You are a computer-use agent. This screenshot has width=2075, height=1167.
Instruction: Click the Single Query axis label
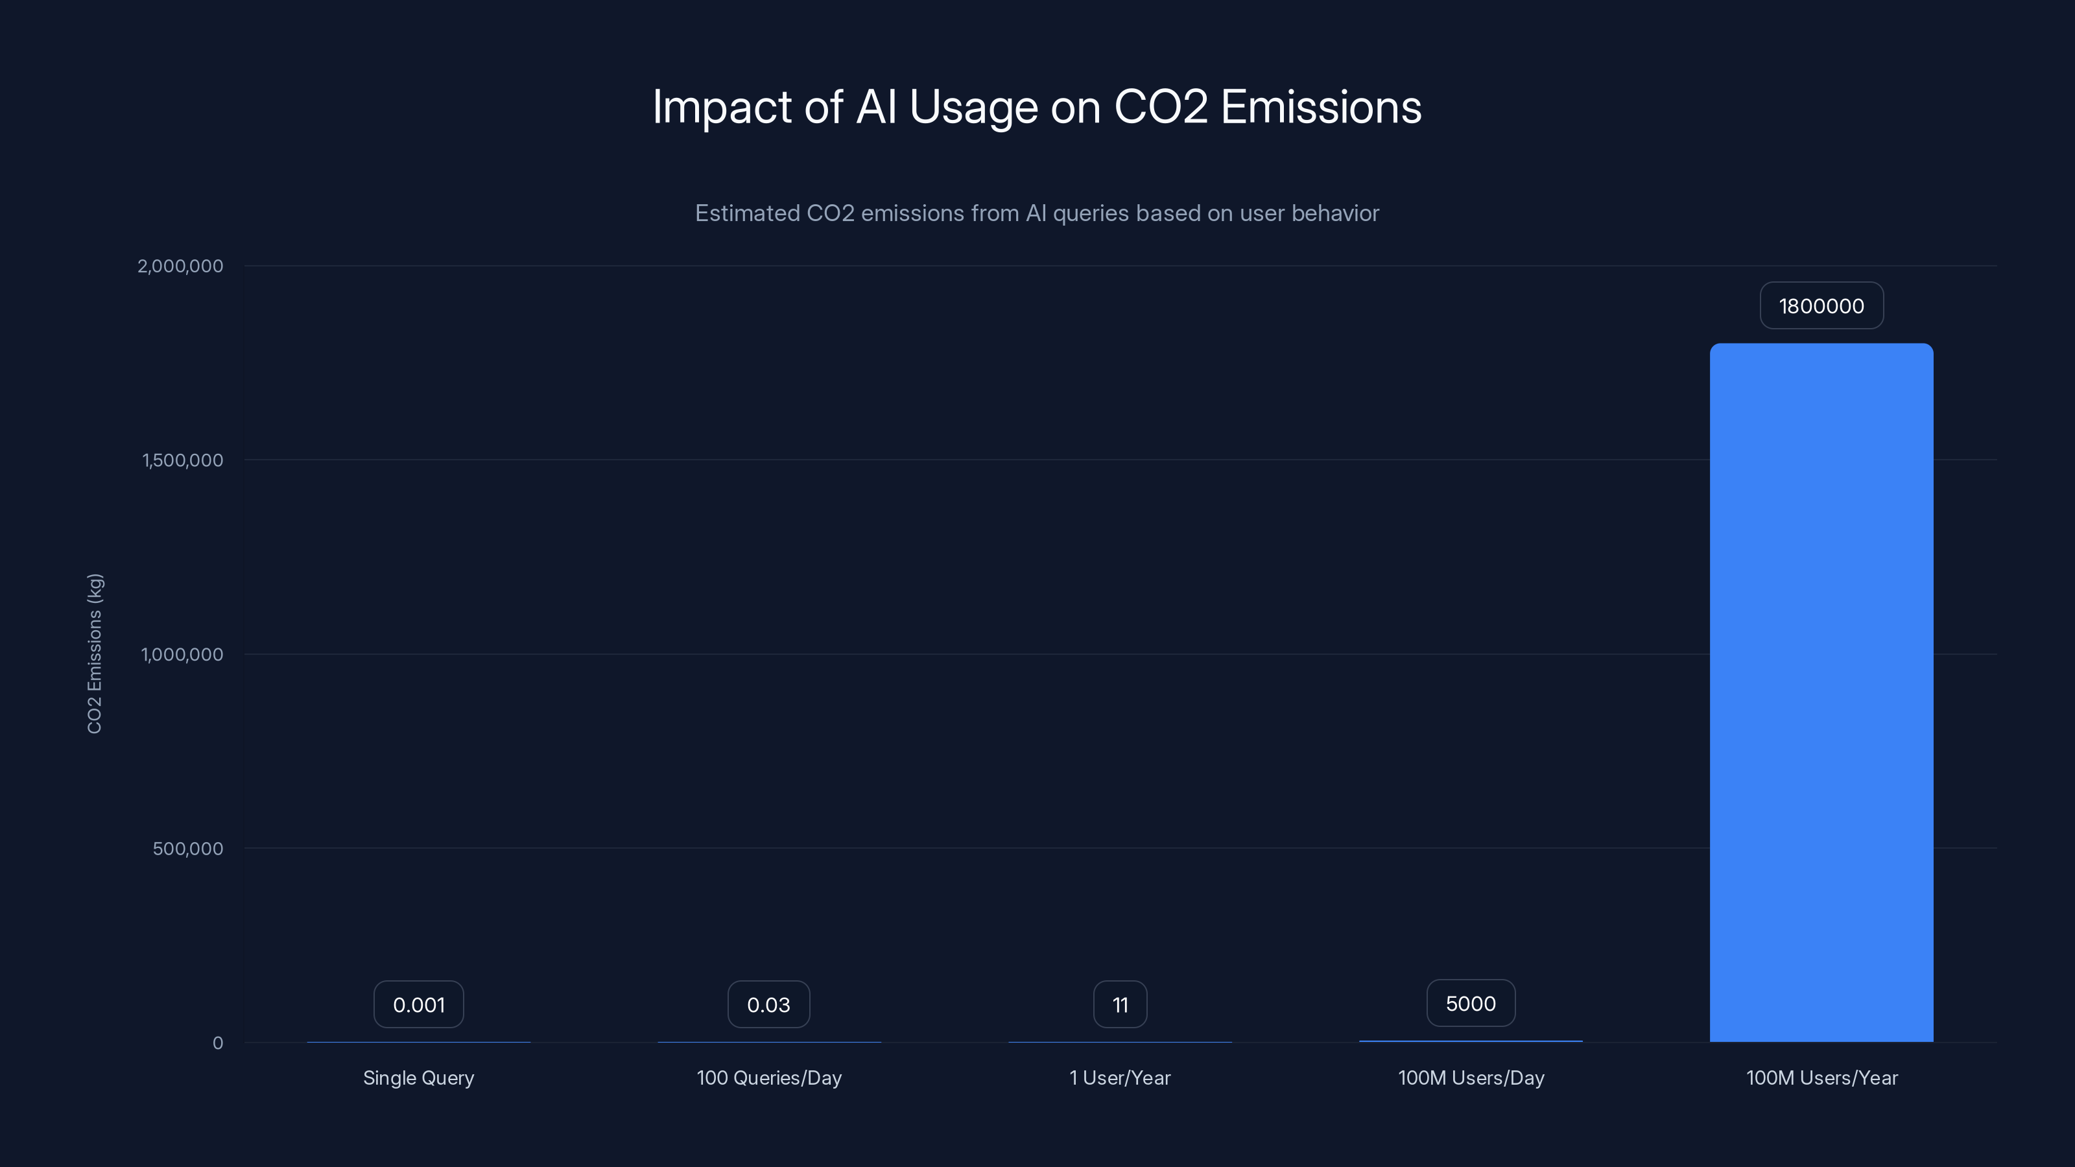pyautogui.click(x=418, y=1078)
